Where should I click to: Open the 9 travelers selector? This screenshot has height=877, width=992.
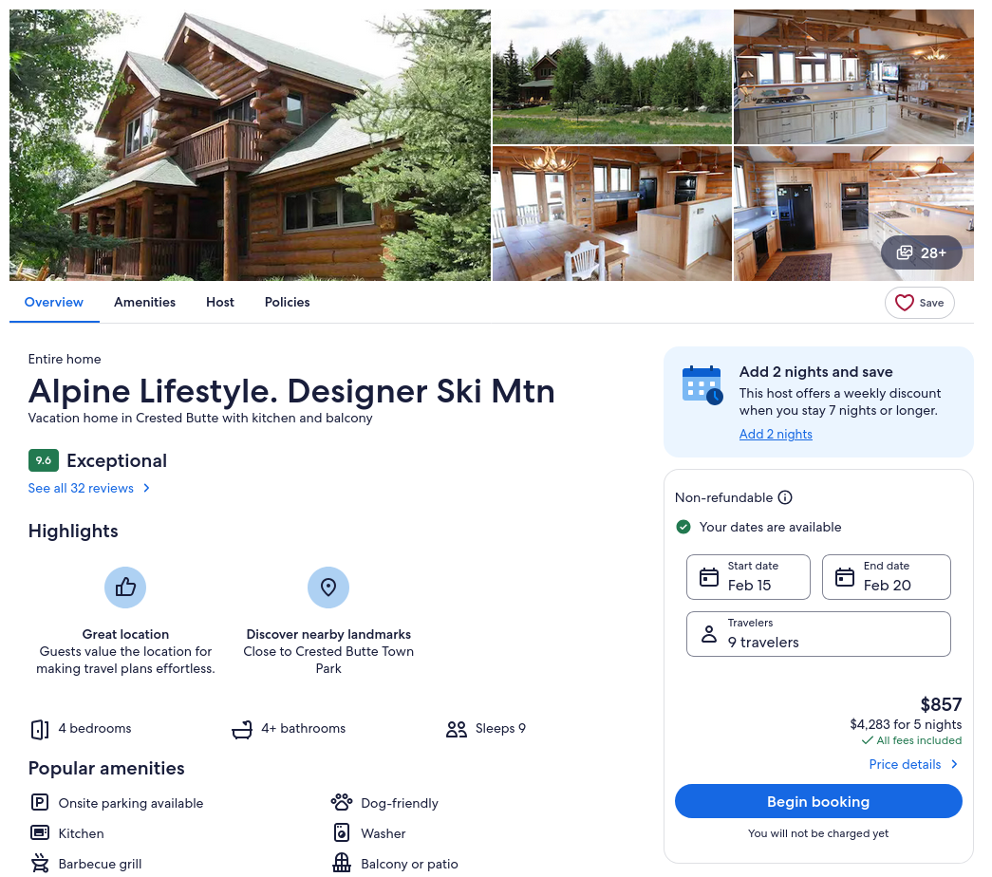(x=818, y=633)
